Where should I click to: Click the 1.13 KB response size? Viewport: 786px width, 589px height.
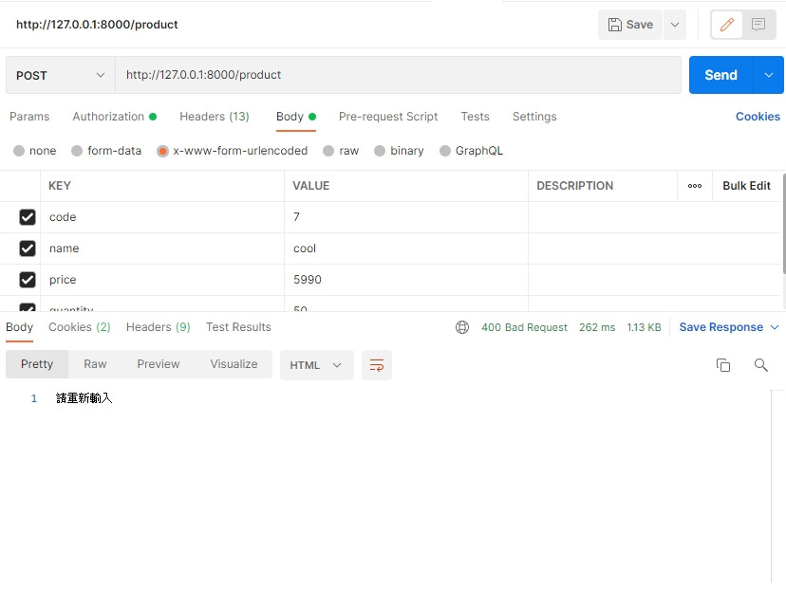click(644, 327)
